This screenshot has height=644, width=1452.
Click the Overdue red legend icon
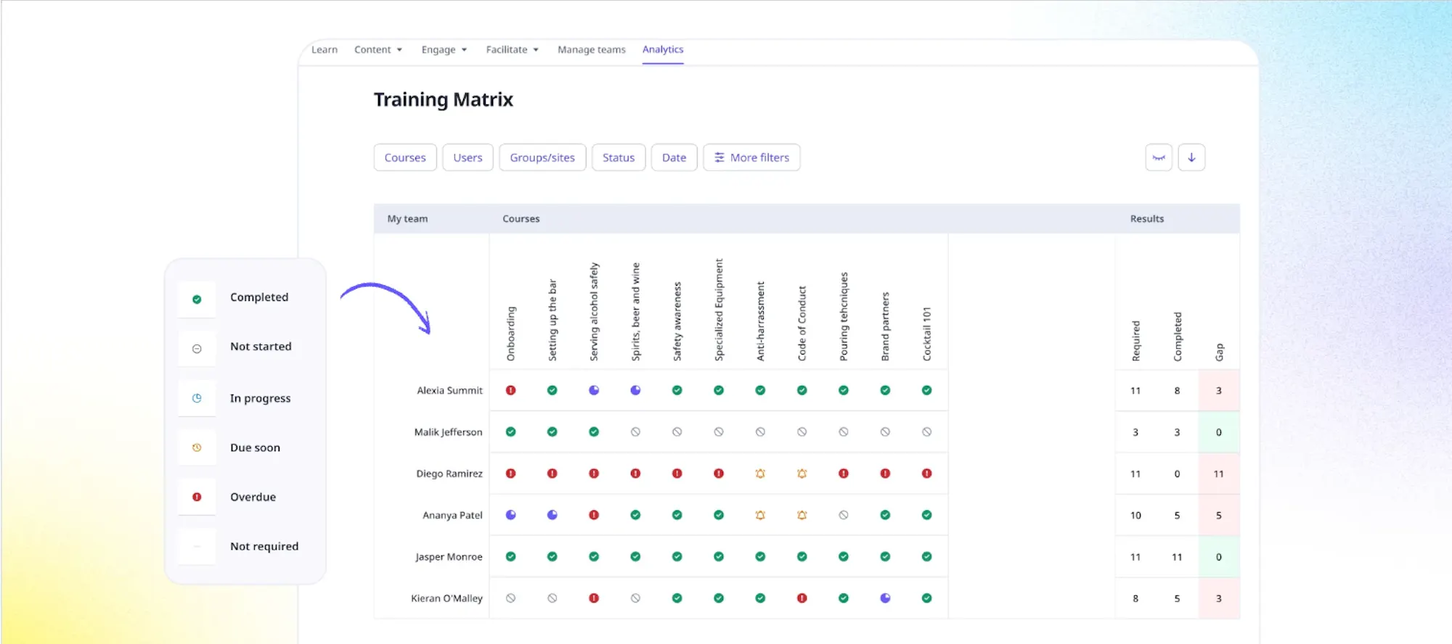(197, 497)
